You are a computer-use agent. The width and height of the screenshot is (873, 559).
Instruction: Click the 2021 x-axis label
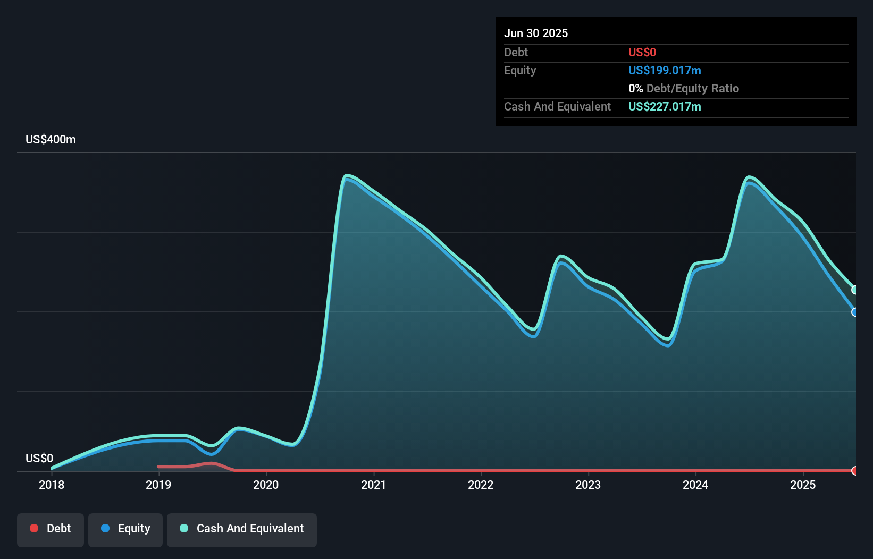point(373,485)
